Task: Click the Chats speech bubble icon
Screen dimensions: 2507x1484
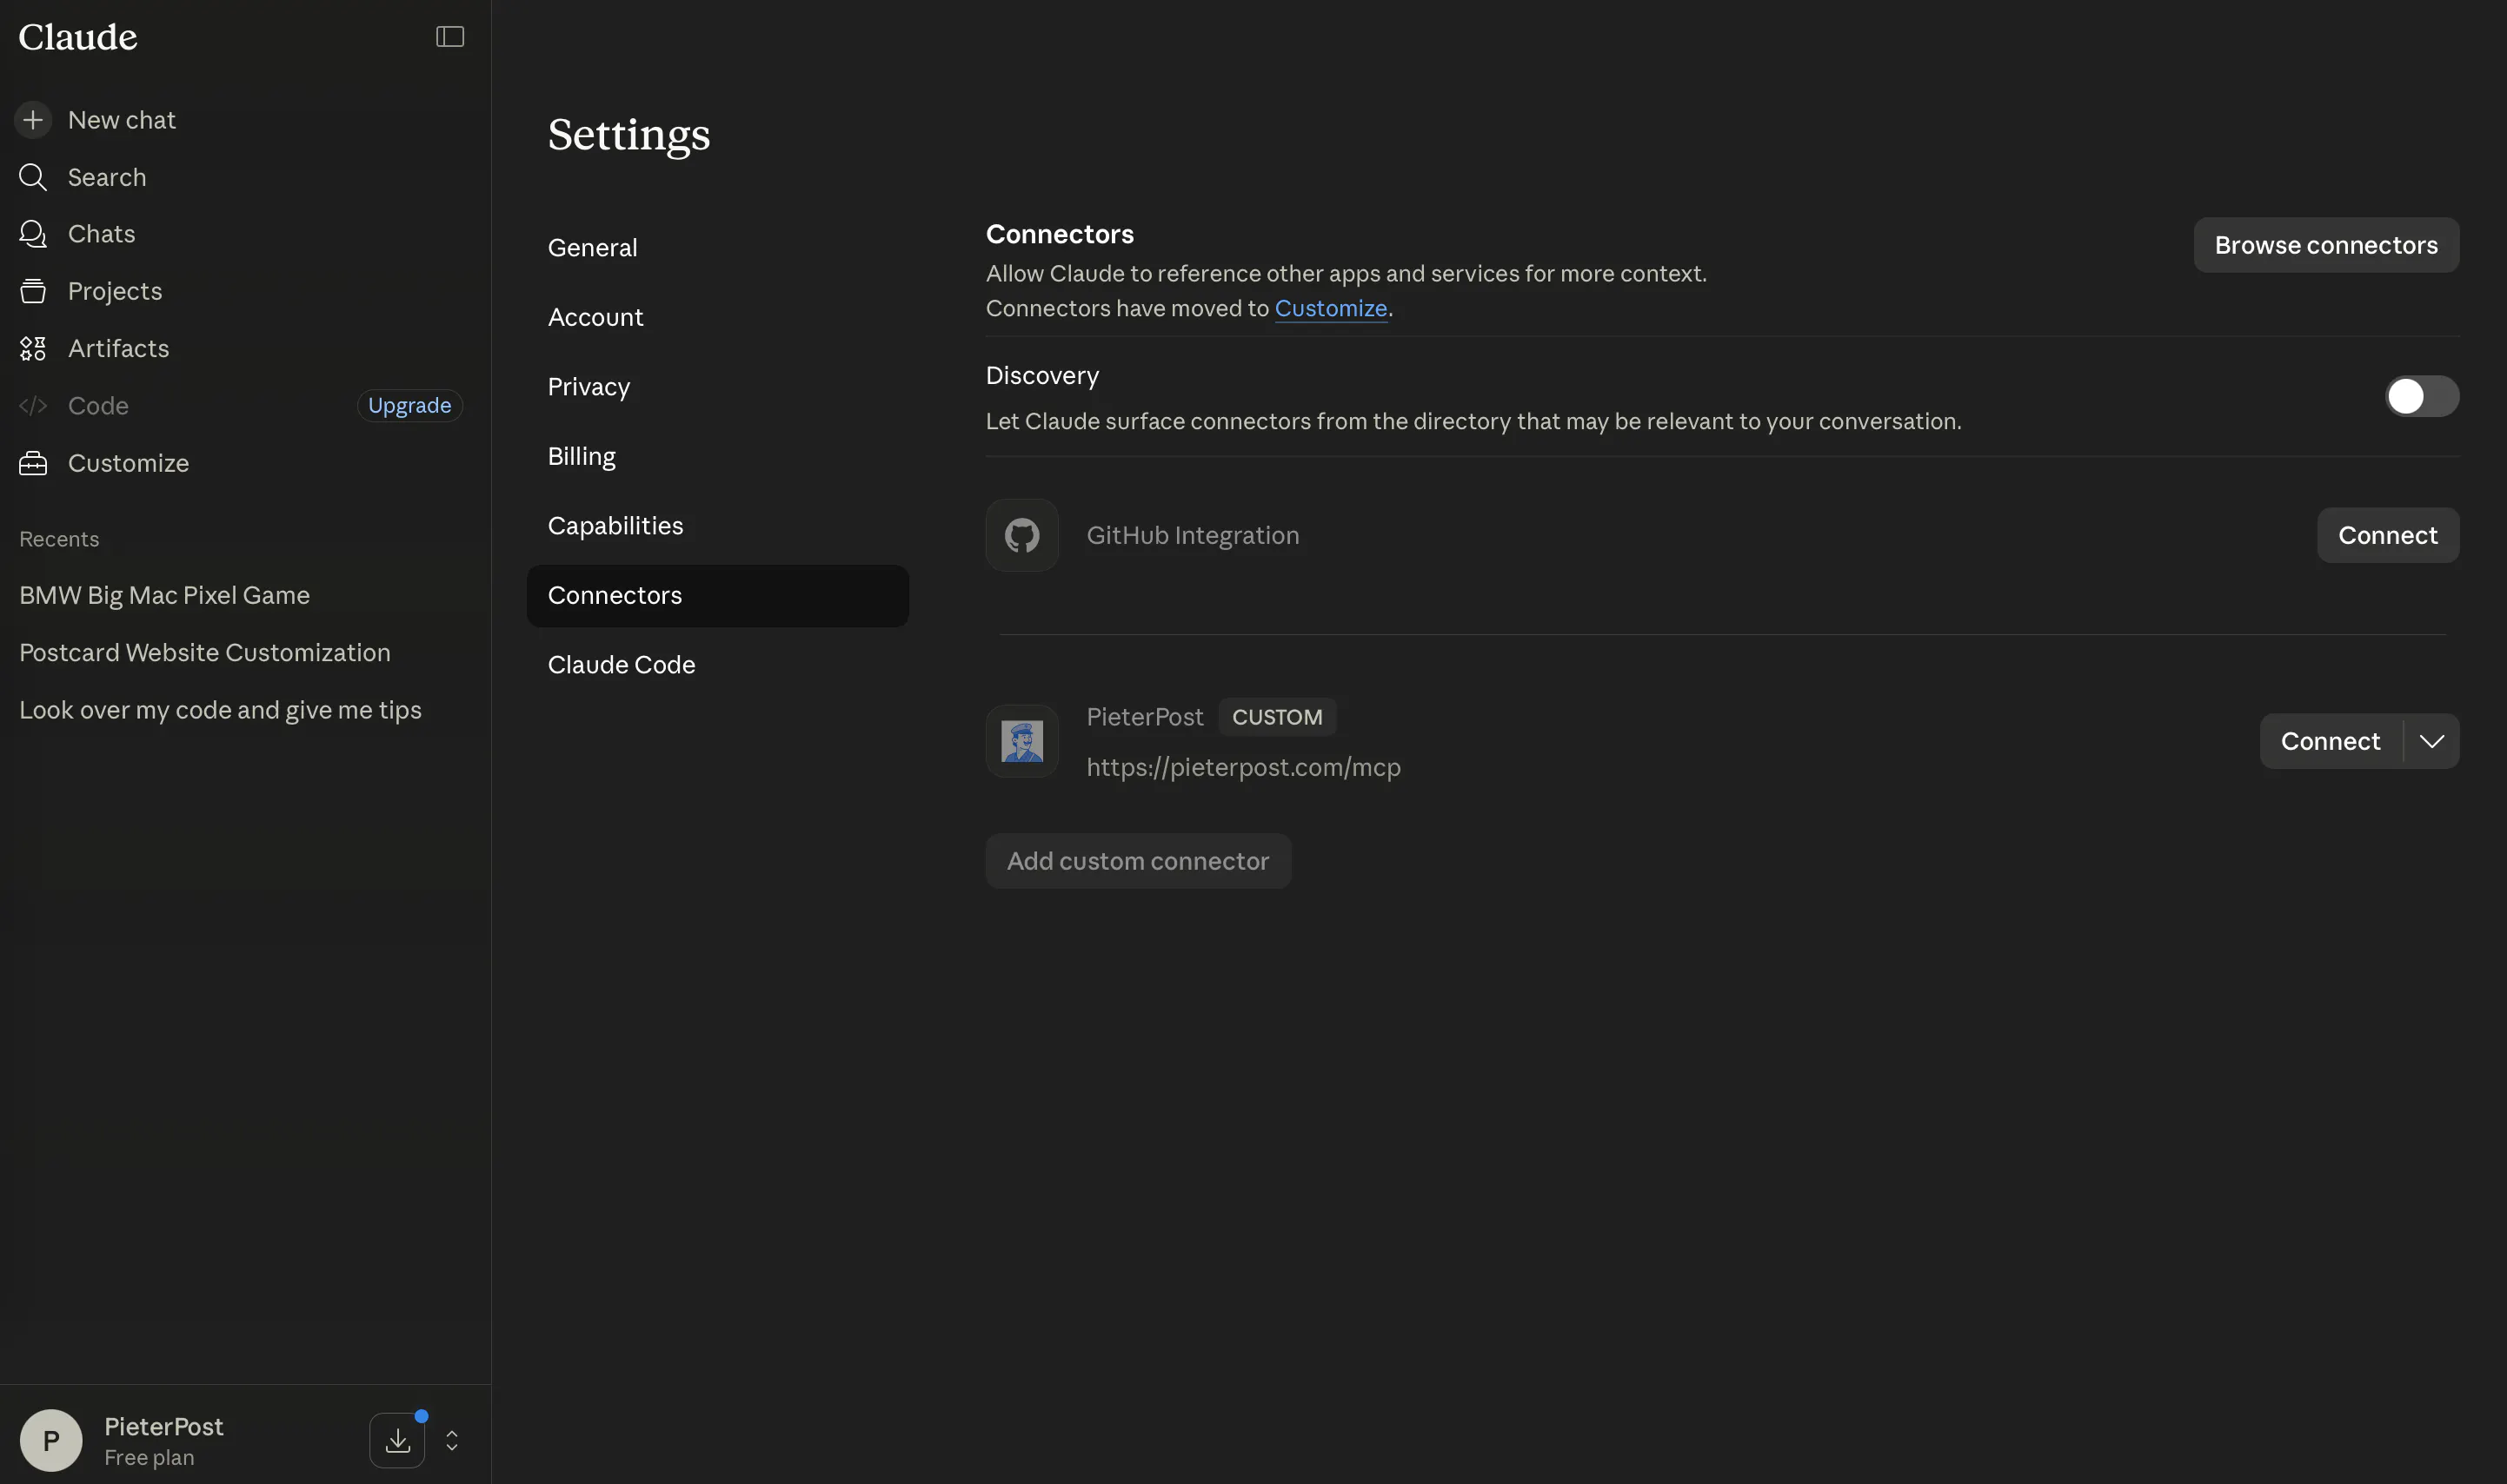Action: tap(33, 234)
